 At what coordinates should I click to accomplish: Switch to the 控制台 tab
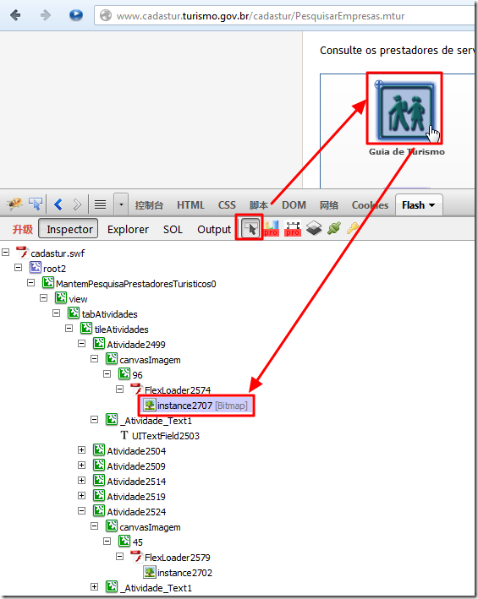[x=149, y=205]
